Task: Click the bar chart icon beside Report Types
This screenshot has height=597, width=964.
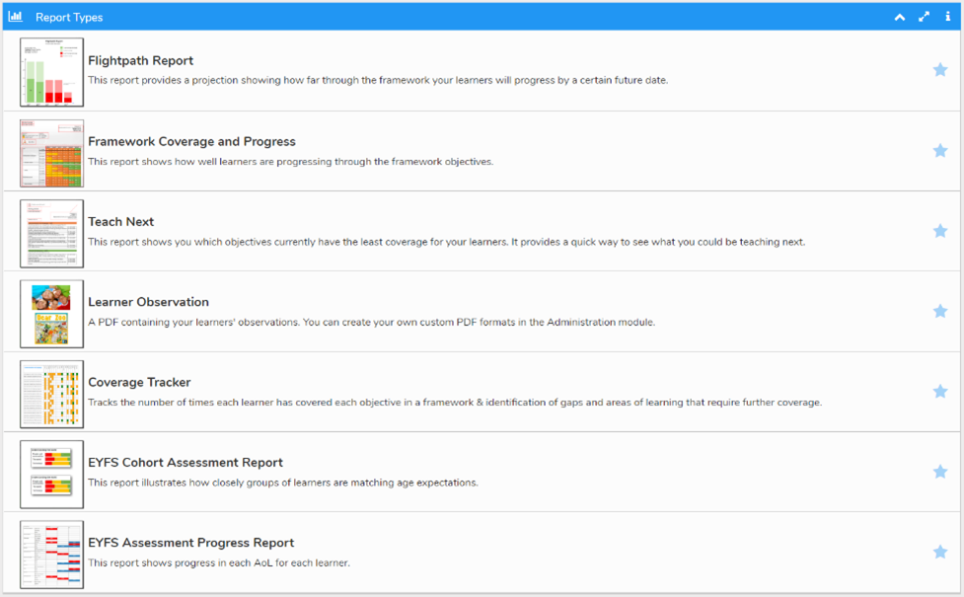Action: [16, 17]
